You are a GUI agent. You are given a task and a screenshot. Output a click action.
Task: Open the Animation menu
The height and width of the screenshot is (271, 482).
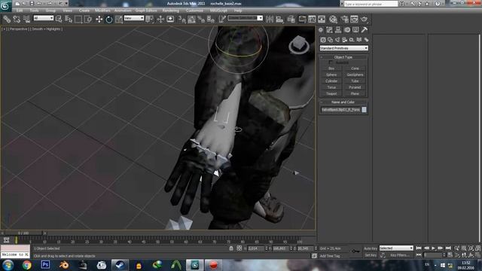(x=123, y=11)
